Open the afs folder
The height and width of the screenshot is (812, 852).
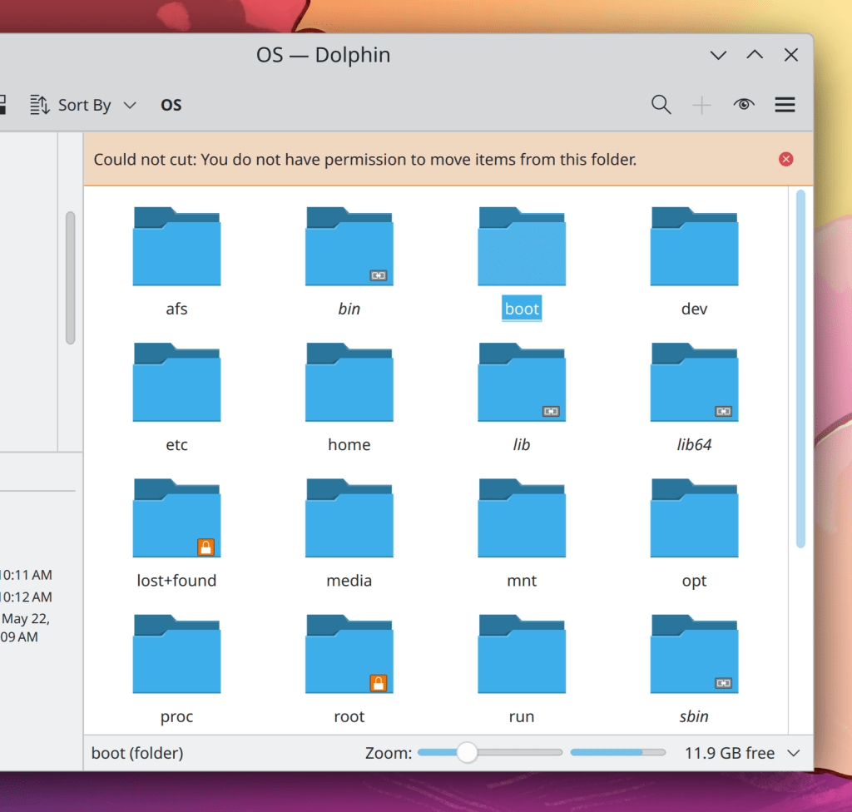[x=176, y=246]
